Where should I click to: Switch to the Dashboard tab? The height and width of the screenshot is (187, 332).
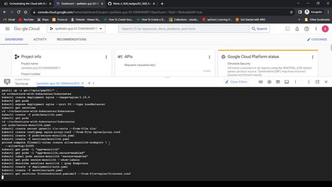[x=14, y=39]
